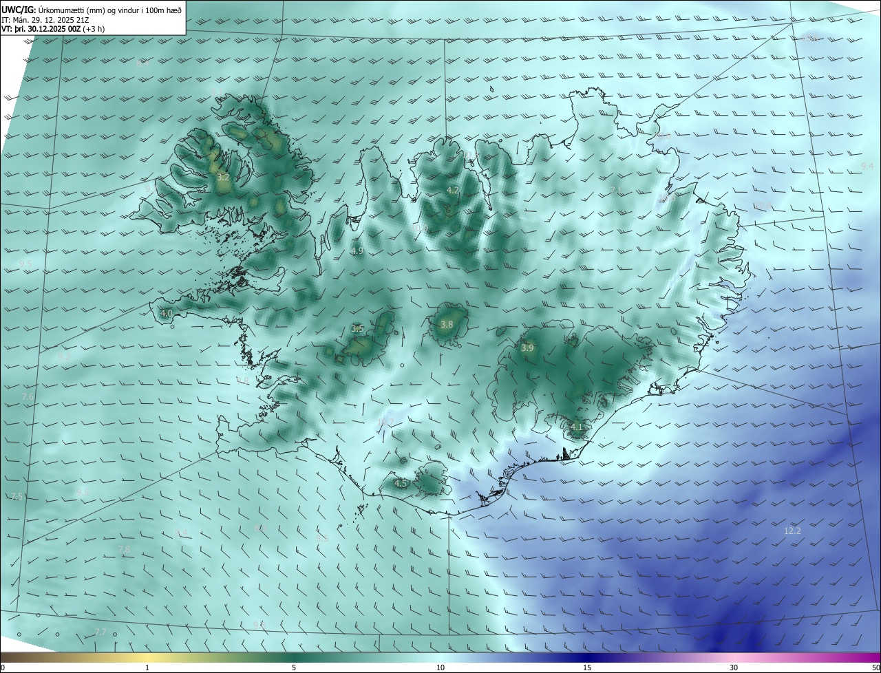Click the 15 tick on the color scale
The height and width of the screenshot is (673, 881).
click(x=587, y=667)
